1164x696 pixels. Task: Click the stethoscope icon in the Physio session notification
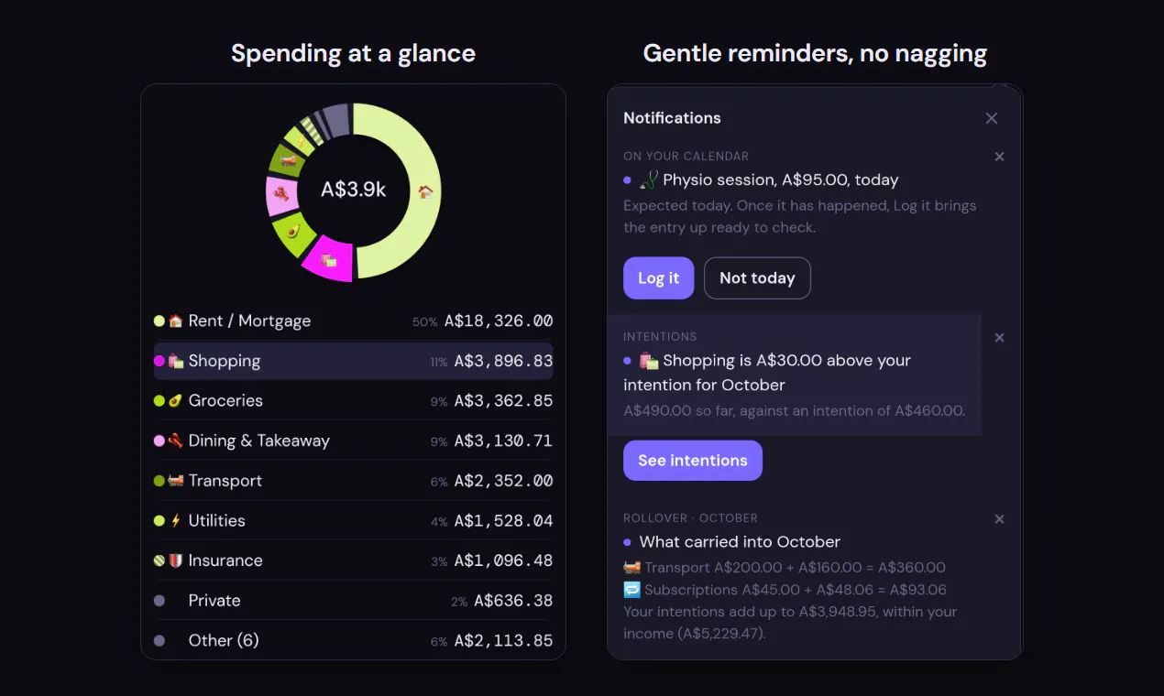coord(648,180)
